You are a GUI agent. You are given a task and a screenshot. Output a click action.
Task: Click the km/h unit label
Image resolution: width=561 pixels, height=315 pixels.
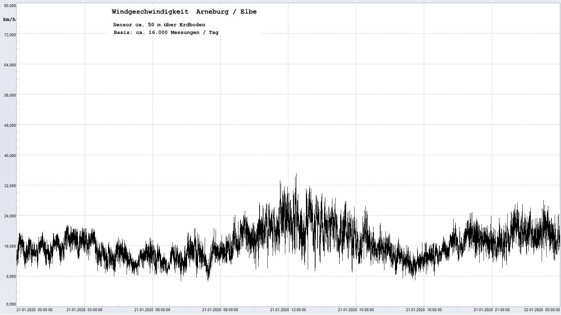click(x=9, y=19)
